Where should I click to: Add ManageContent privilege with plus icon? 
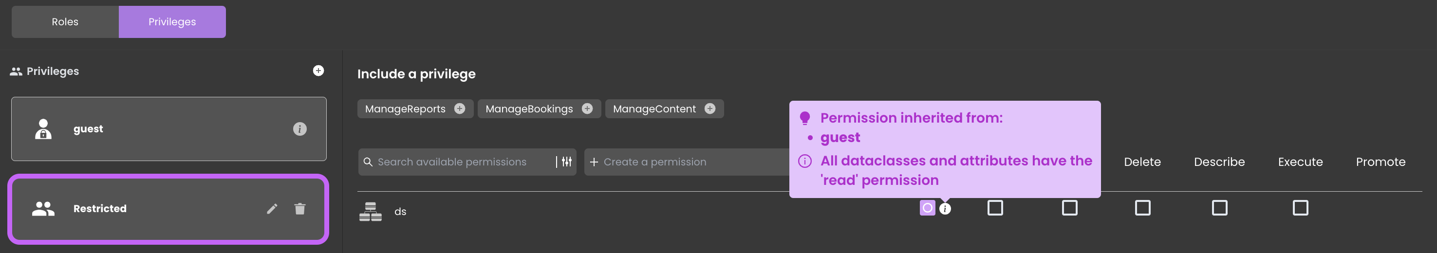click(x=709, y=108)
